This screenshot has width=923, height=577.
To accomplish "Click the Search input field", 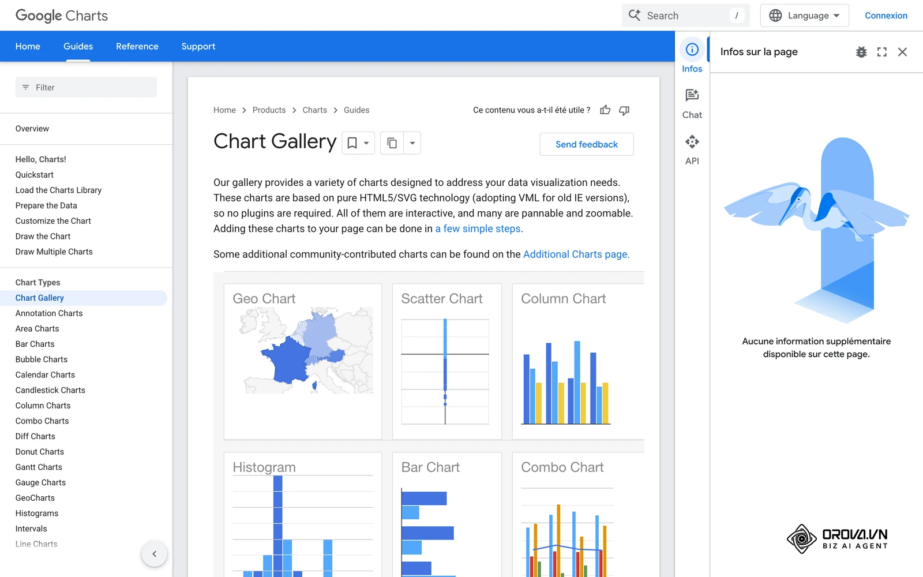I will coord(686,16).
